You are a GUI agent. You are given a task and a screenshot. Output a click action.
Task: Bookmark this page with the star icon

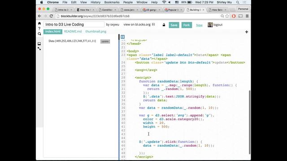click(227, 16)
